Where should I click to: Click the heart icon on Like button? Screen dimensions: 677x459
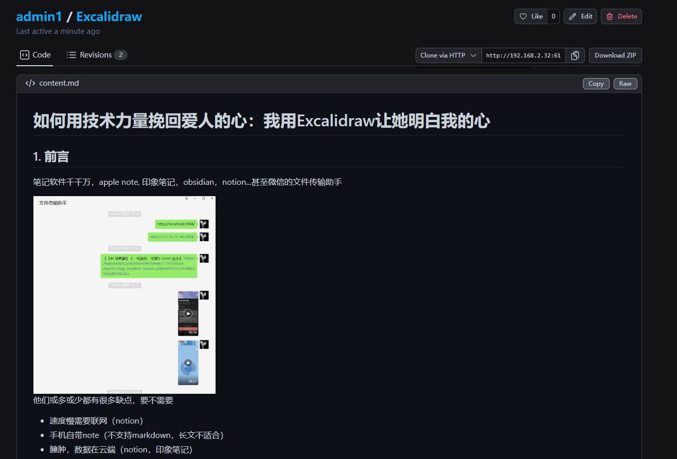coord(523,16)
